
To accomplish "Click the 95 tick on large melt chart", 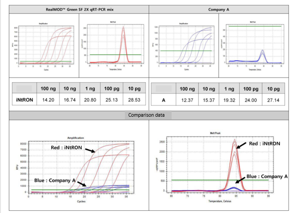I will [x=269, y=196].
